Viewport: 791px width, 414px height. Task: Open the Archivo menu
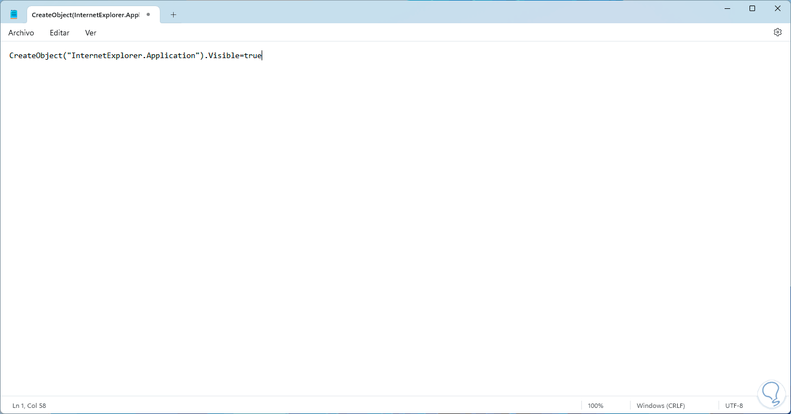tap(21, 33)
